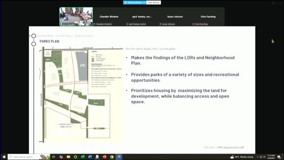Open PowerPoint from the taskbar
The image size is (284, 160).
point(105,157)
